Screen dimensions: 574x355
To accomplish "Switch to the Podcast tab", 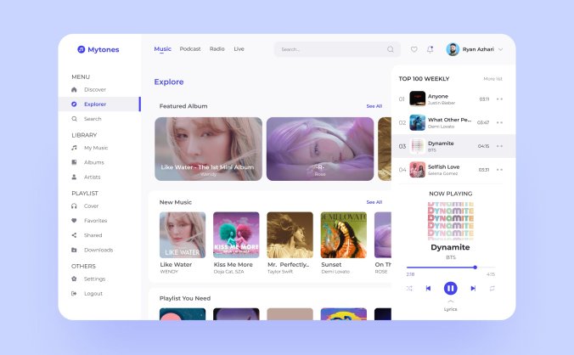I will (x=190, y=49).
